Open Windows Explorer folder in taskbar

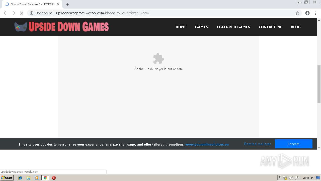click(28, 178)
